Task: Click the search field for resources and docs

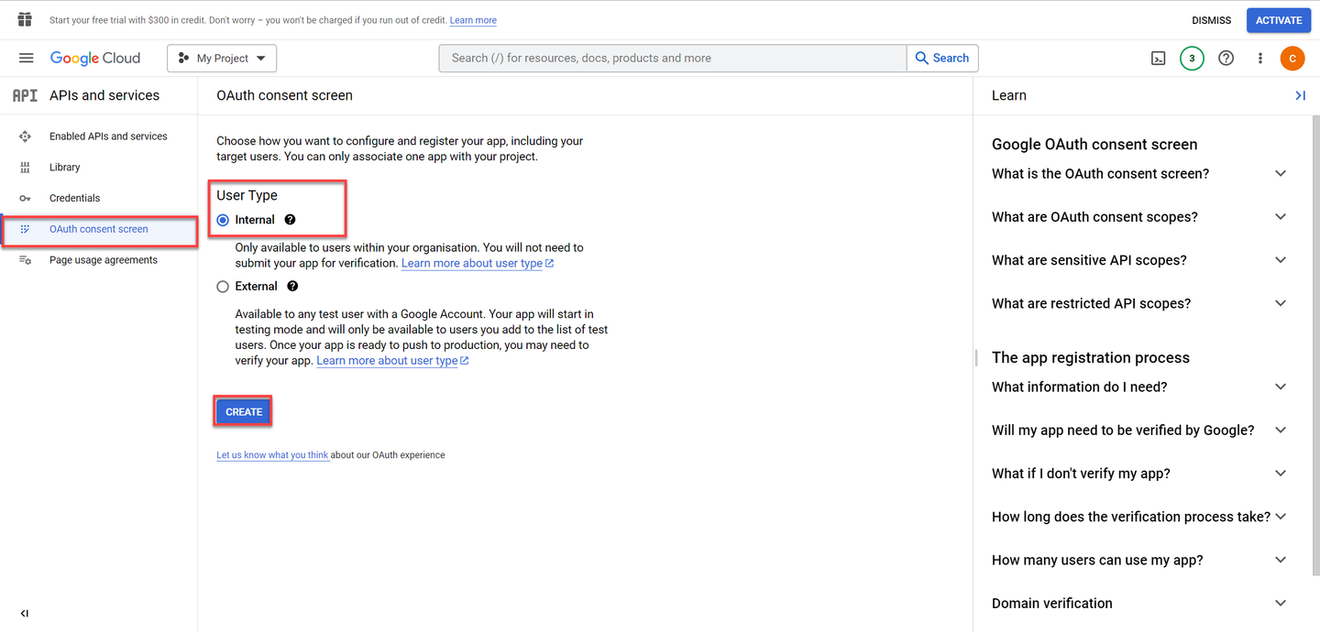Action: (673, 58)
